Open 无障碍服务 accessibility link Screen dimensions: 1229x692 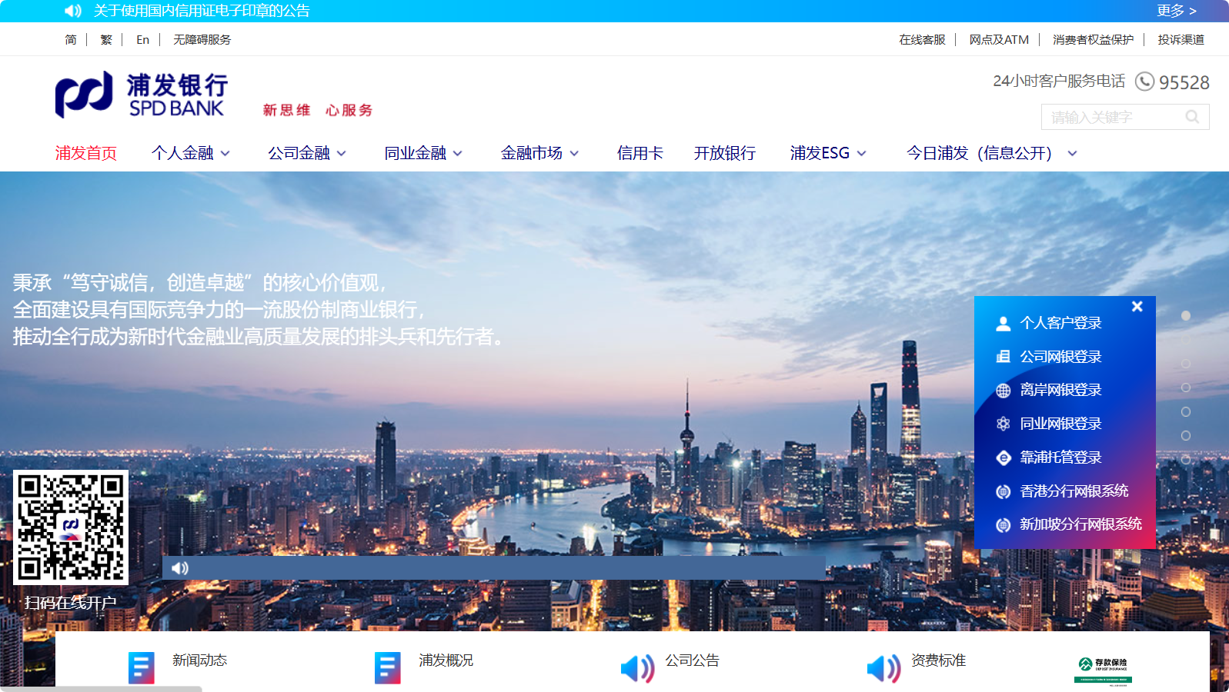(x=202, y=39)
